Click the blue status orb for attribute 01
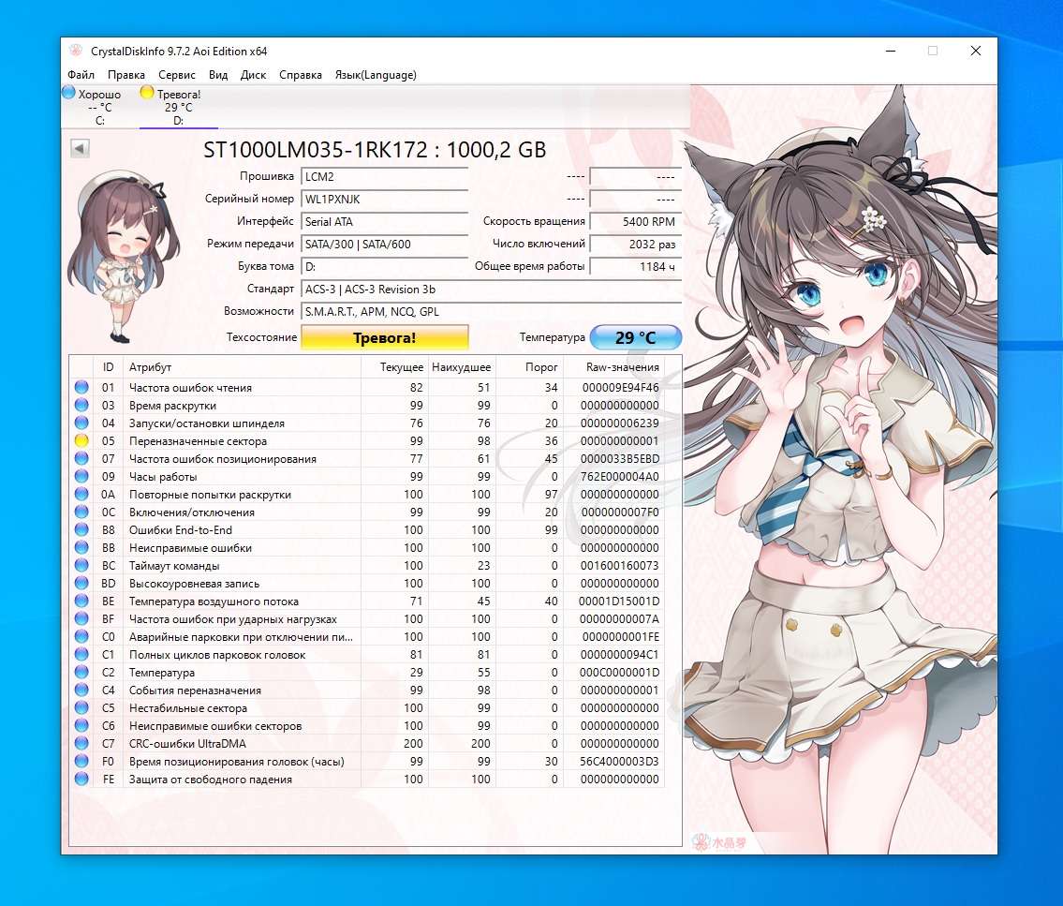 coord(81,387)
